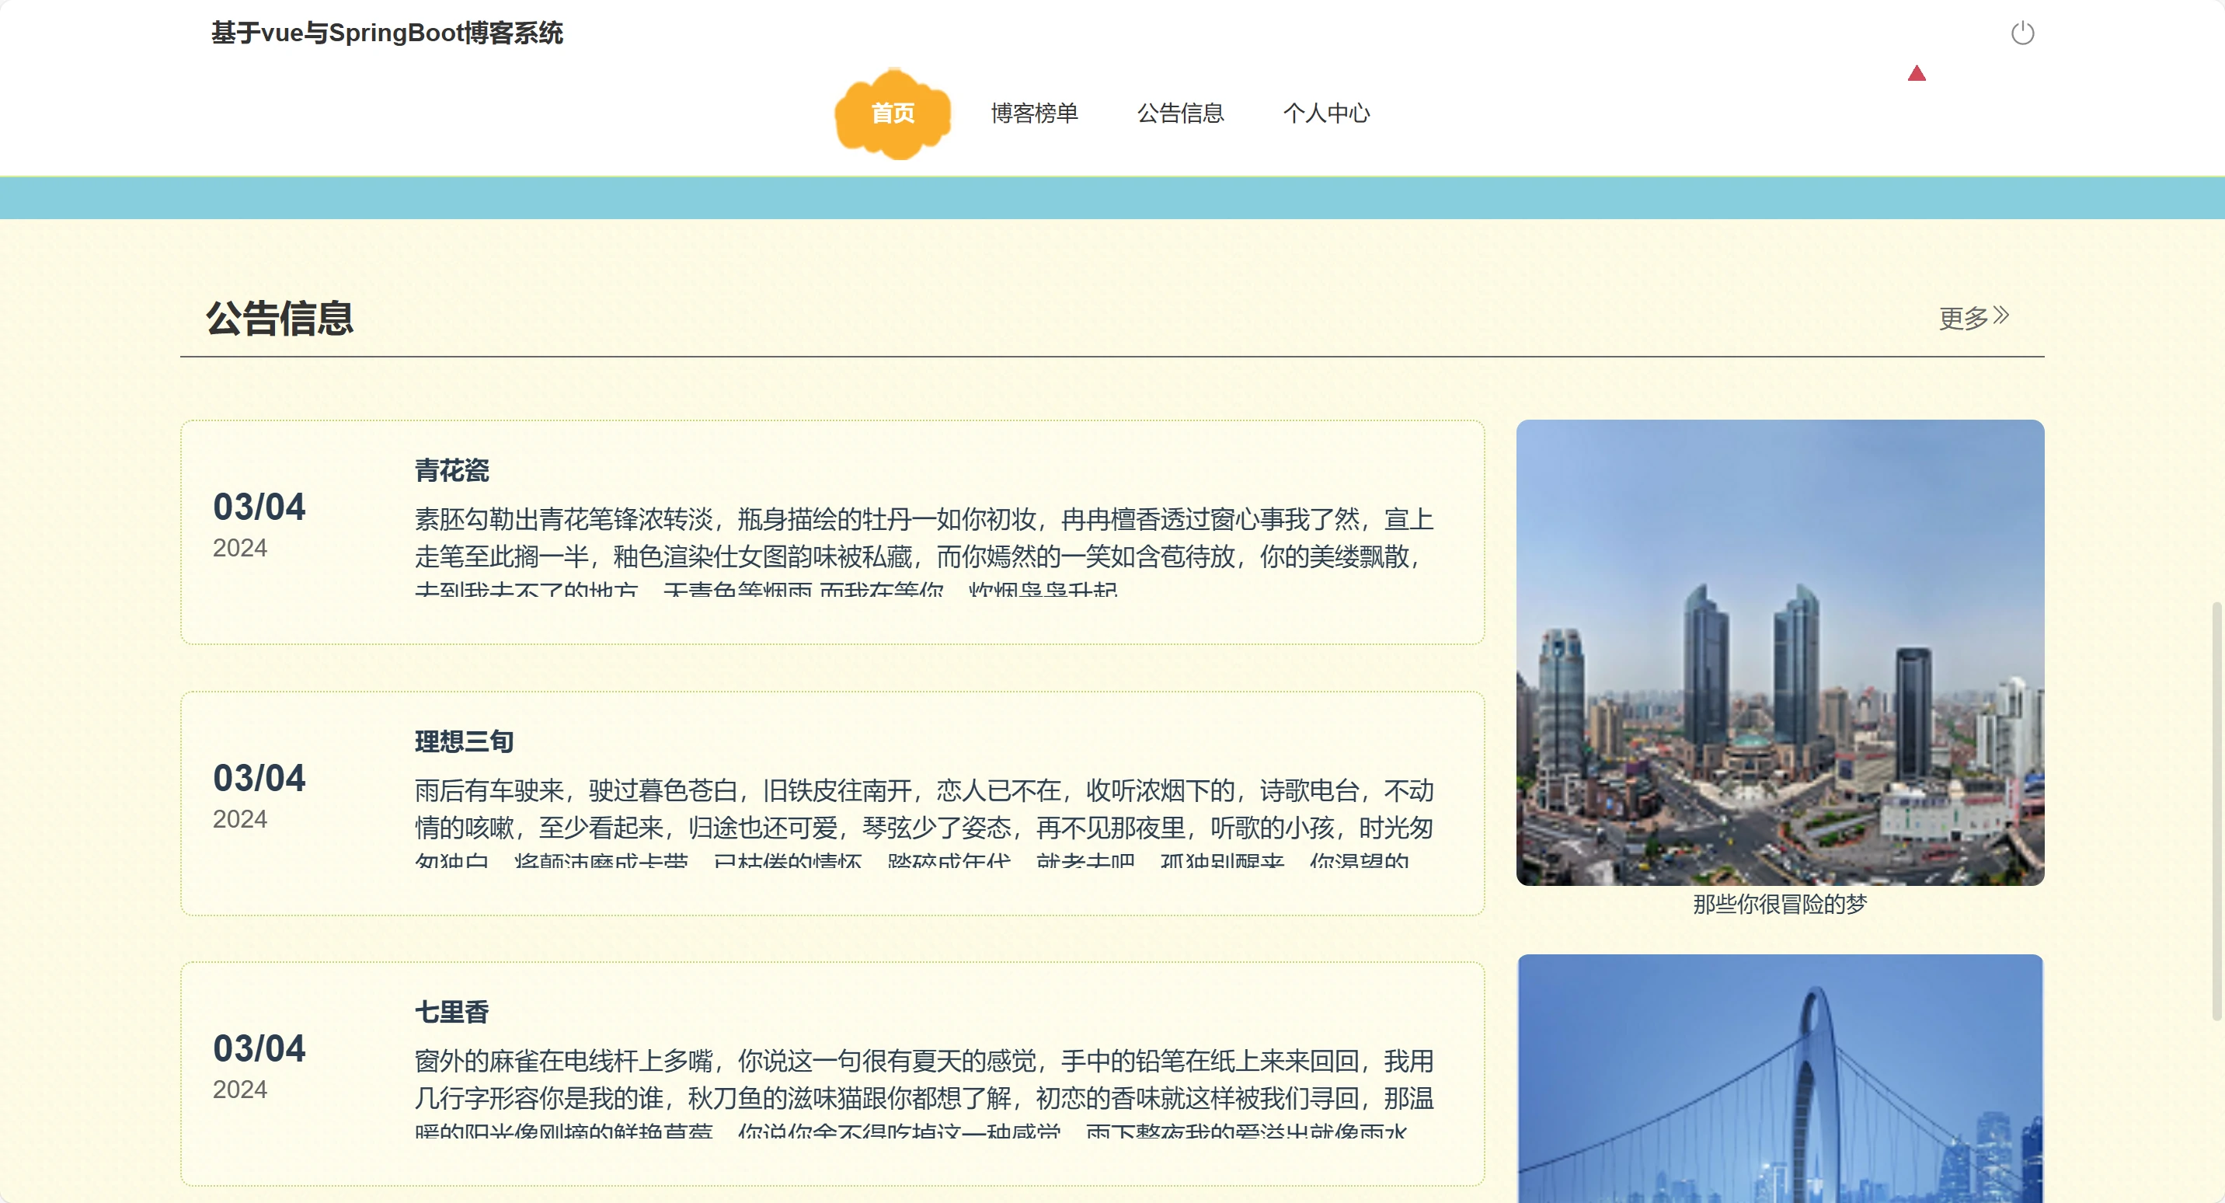The width and height of the screenshot is (2225, 1203).
Task: Click the red triangle icon
Action: tap(1916, 74)
